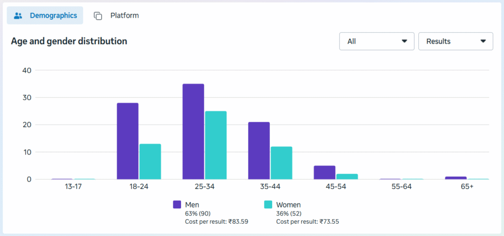The image size is (504, 236).
Task: Click the purple Men legend swatch
Action: 177,205
